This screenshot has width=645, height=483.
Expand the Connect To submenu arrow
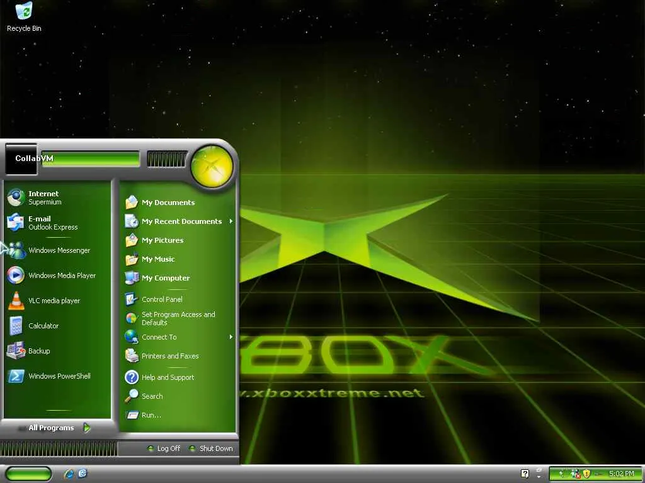[x=231, y=337]
